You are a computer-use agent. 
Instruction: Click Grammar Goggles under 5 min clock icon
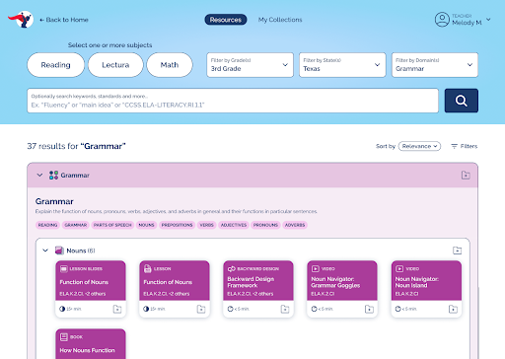pyautogui.click(x=314, y=309)
